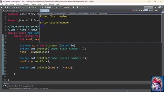
Task: Open the Search menu
Action: (x=33, y=4)
